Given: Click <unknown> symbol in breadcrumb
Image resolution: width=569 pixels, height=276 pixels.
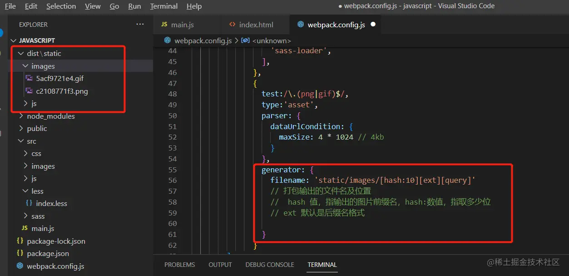Looking at the screenshot, I should [x=272, y=40].
